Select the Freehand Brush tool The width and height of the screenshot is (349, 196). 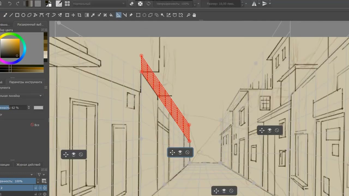(x=5, y=15)
